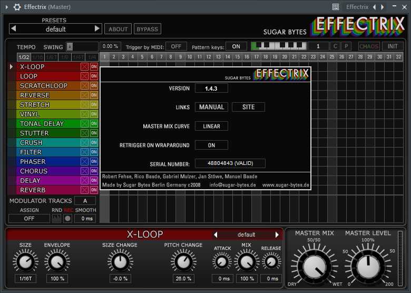Click the BYPASS button

pos(148,29)
